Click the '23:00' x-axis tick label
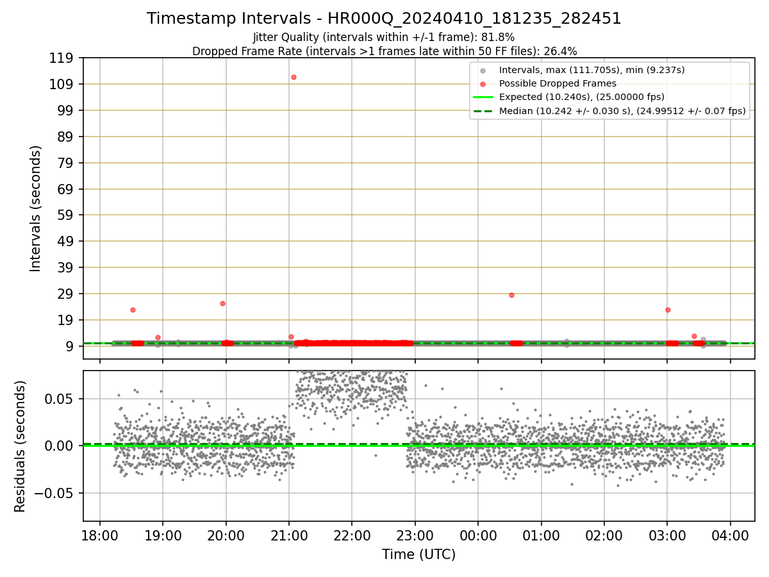769x577 pixels. [x=415, y=535]
